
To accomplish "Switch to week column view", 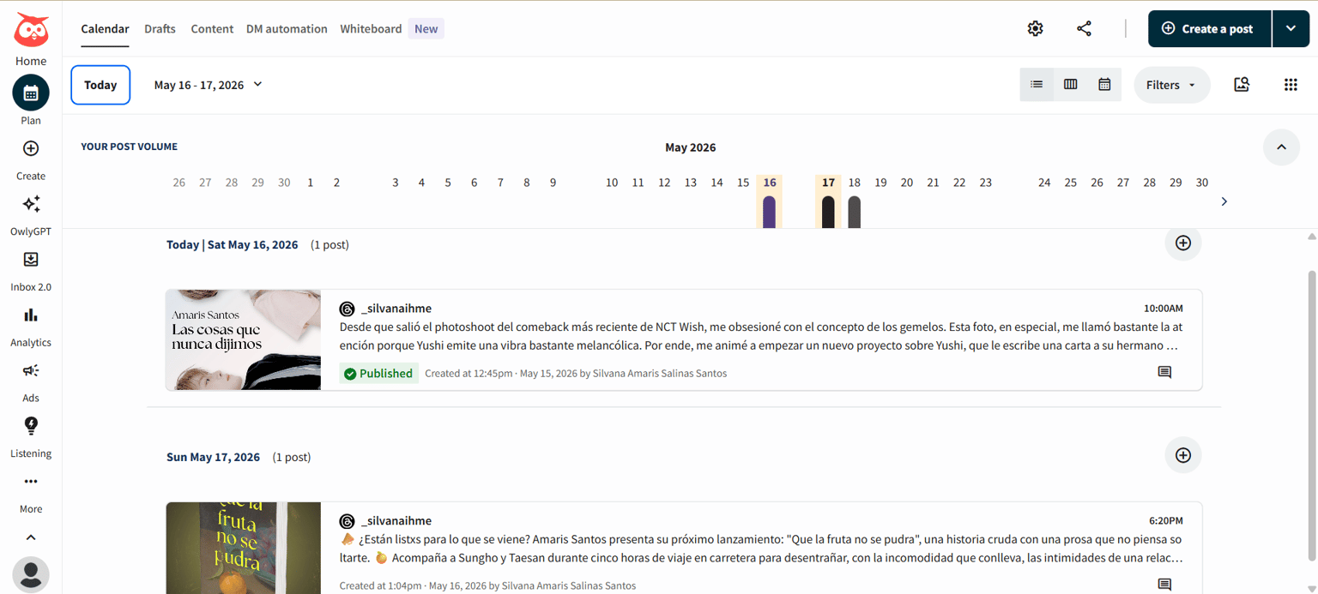I will tap(1070, 85).
